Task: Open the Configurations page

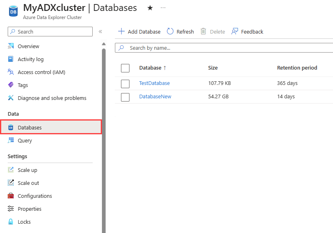Action: 35,196
